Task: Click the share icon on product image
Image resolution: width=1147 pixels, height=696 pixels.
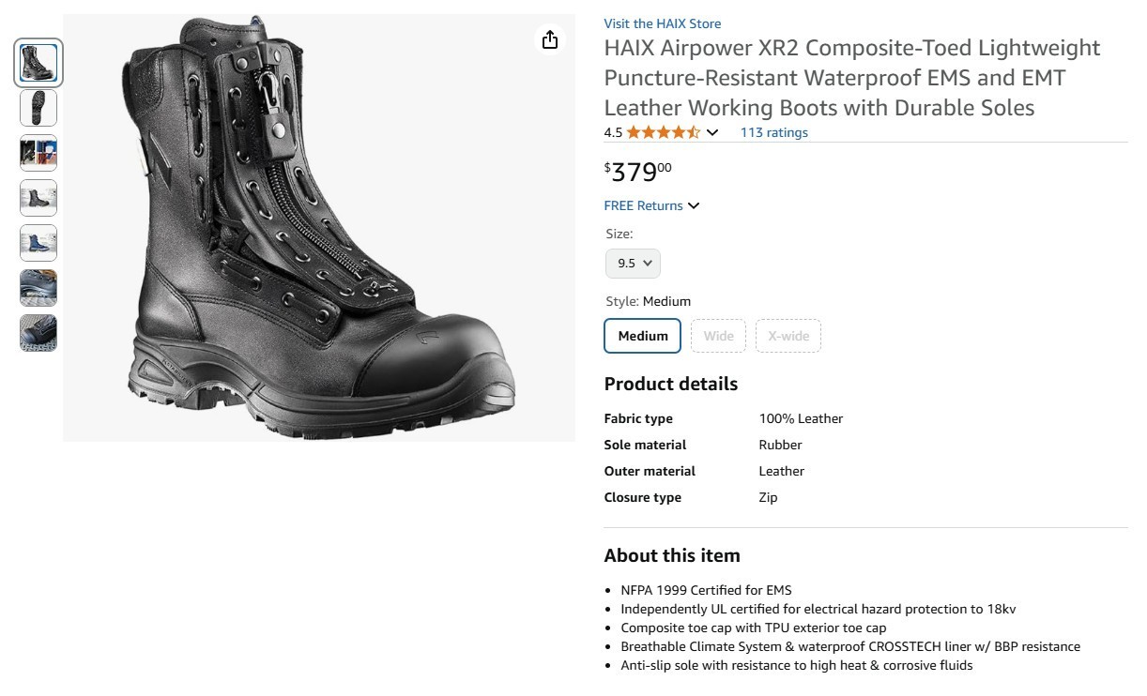Action: point(550,39)
